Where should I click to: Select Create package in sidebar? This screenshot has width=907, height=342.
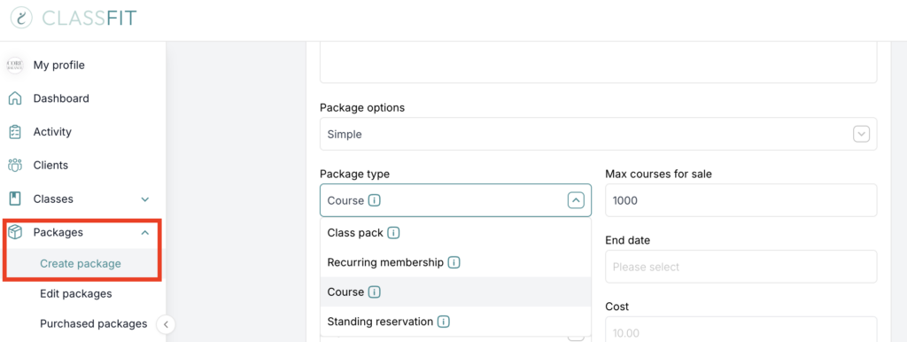tap(81, 264)
